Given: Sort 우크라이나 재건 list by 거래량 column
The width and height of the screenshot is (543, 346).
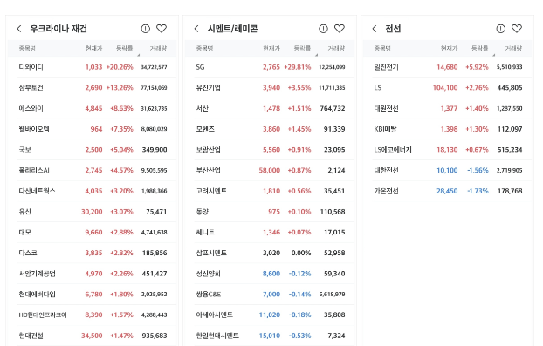Looking at the screenshot, I should click(x=158, y=49).
